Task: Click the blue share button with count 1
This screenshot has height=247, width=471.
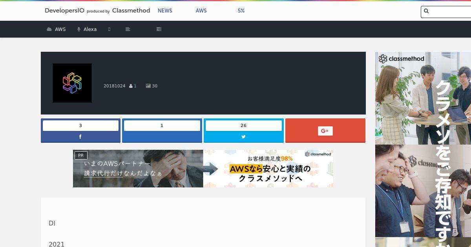Action: click(x=162, y=131)
